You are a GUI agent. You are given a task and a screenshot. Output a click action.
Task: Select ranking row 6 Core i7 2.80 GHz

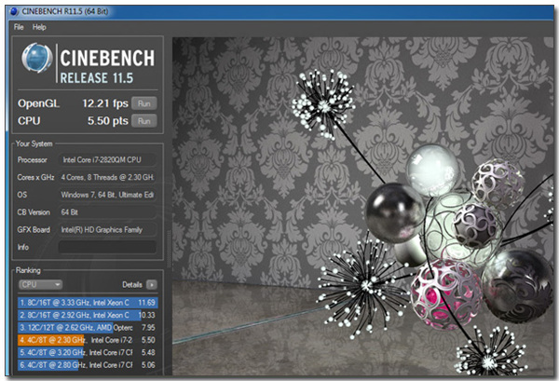[88, 365]
